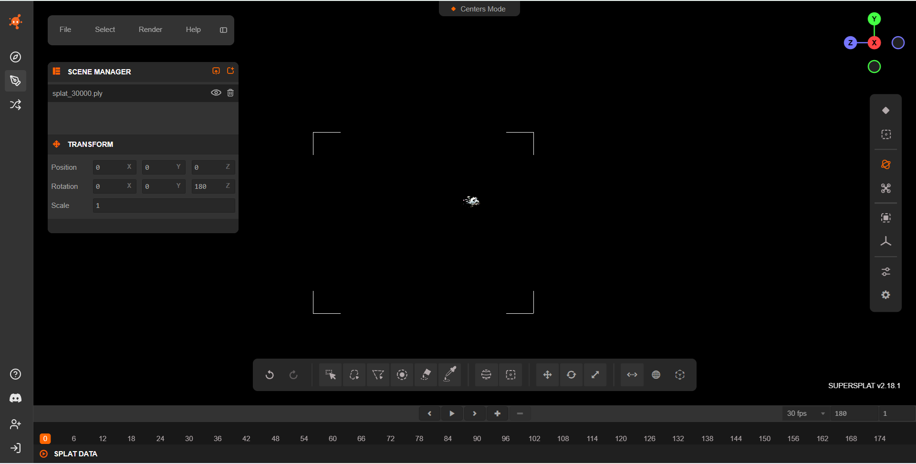Toggle Centers Mode indicator at top
This screenshot has height=464, width=916.
pos(479,9)
